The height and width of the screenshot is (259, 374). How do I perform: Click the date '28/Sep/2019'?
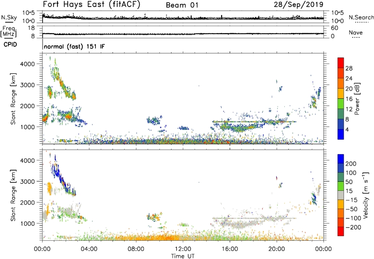point(298,4)
